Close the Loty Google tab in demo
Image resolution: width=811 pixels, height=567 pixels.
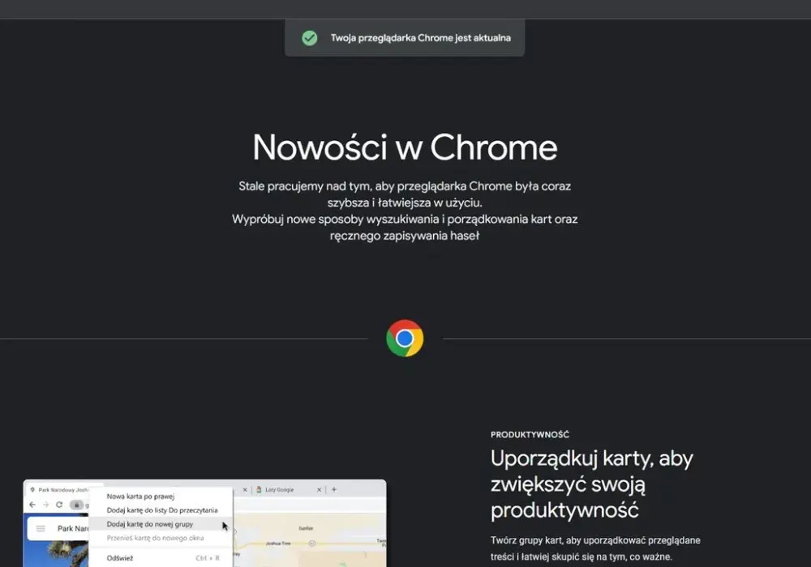coord(319,489)
